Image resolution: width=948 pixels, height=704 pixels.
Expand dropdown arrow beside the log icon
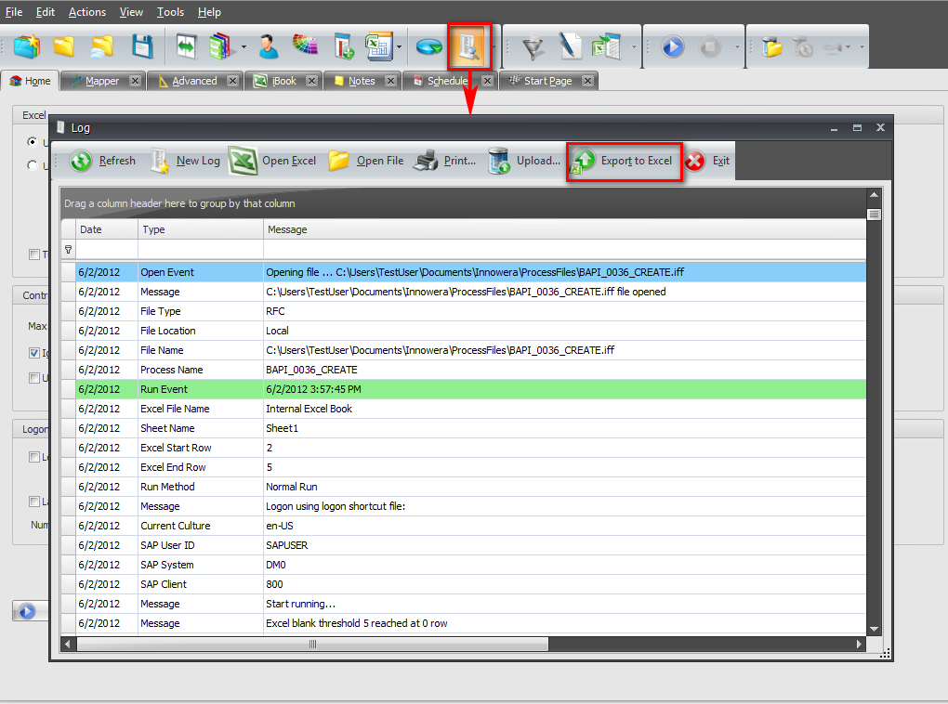[494, 46]
